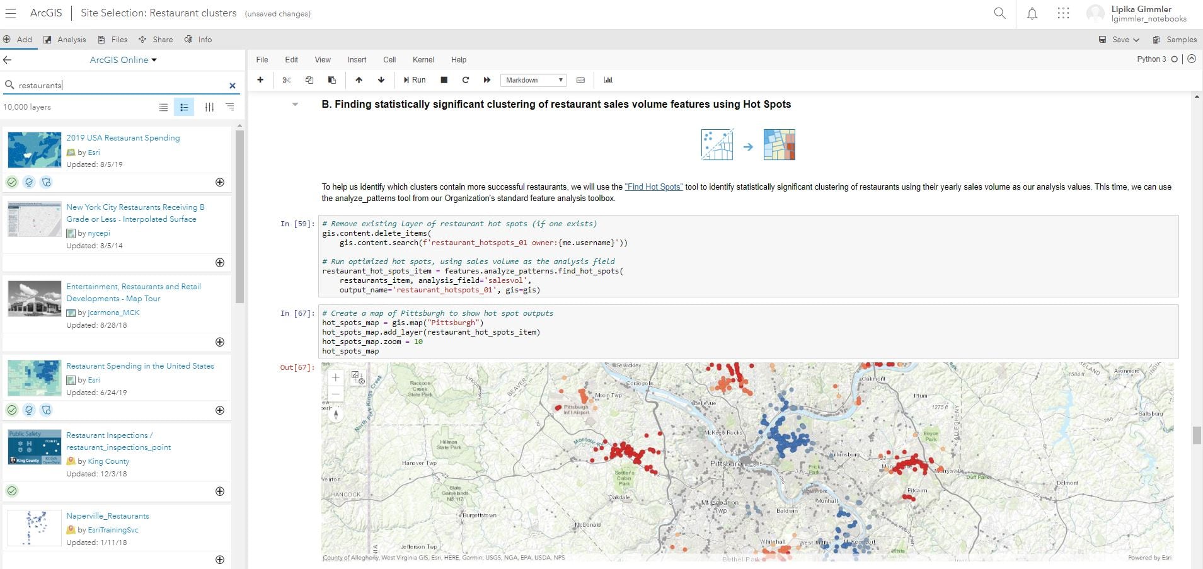
Task: Zoom out on the Pittsburgh map
Action: pos(336,394)
